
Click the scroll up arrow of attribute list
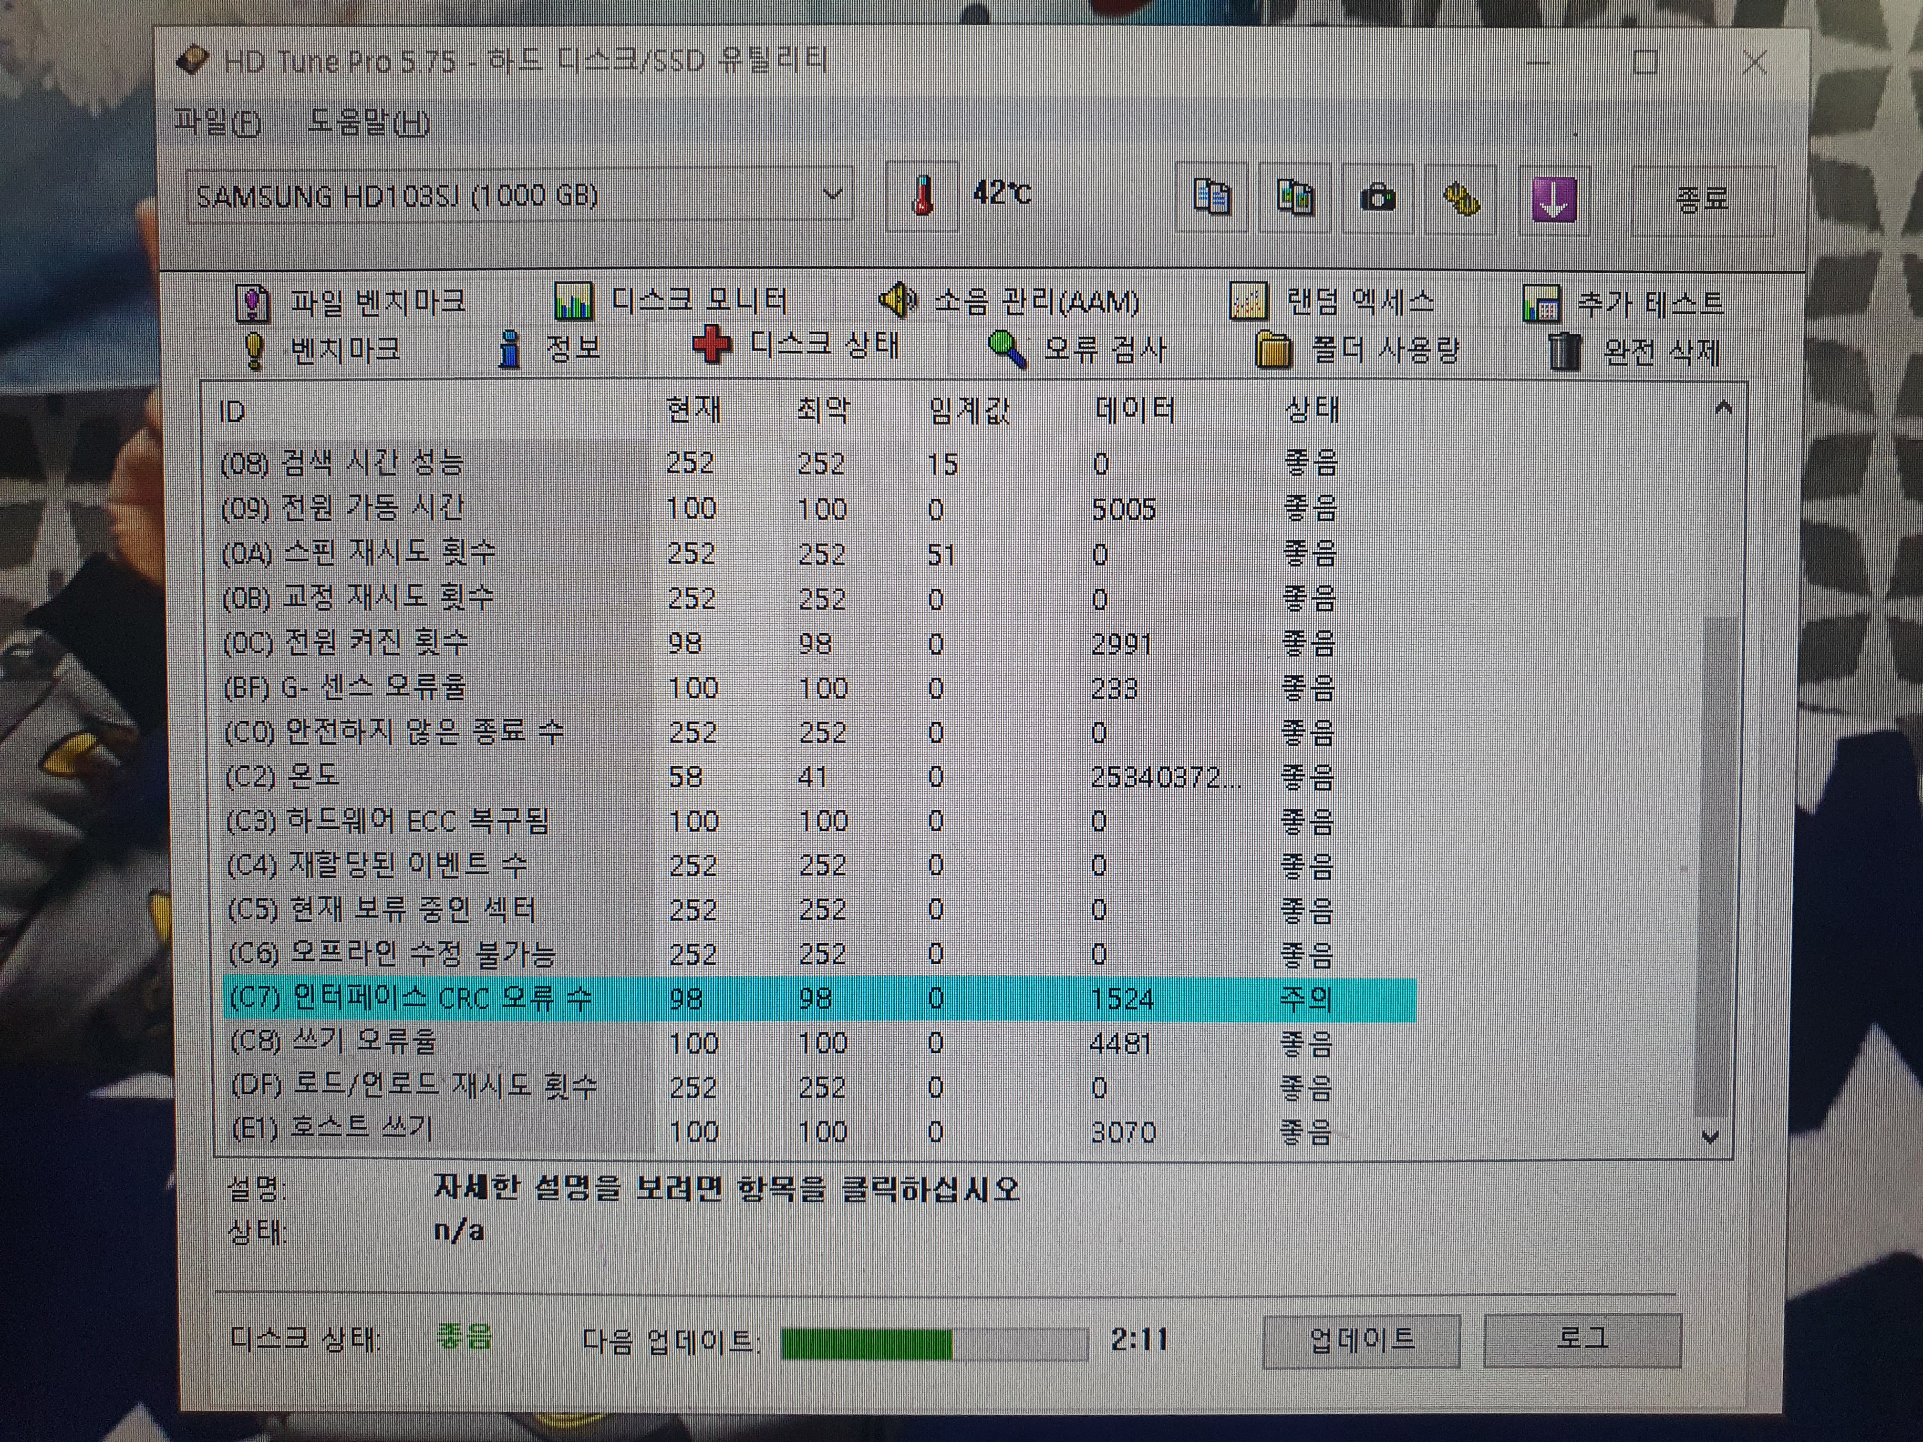[x=1723, y=408]
